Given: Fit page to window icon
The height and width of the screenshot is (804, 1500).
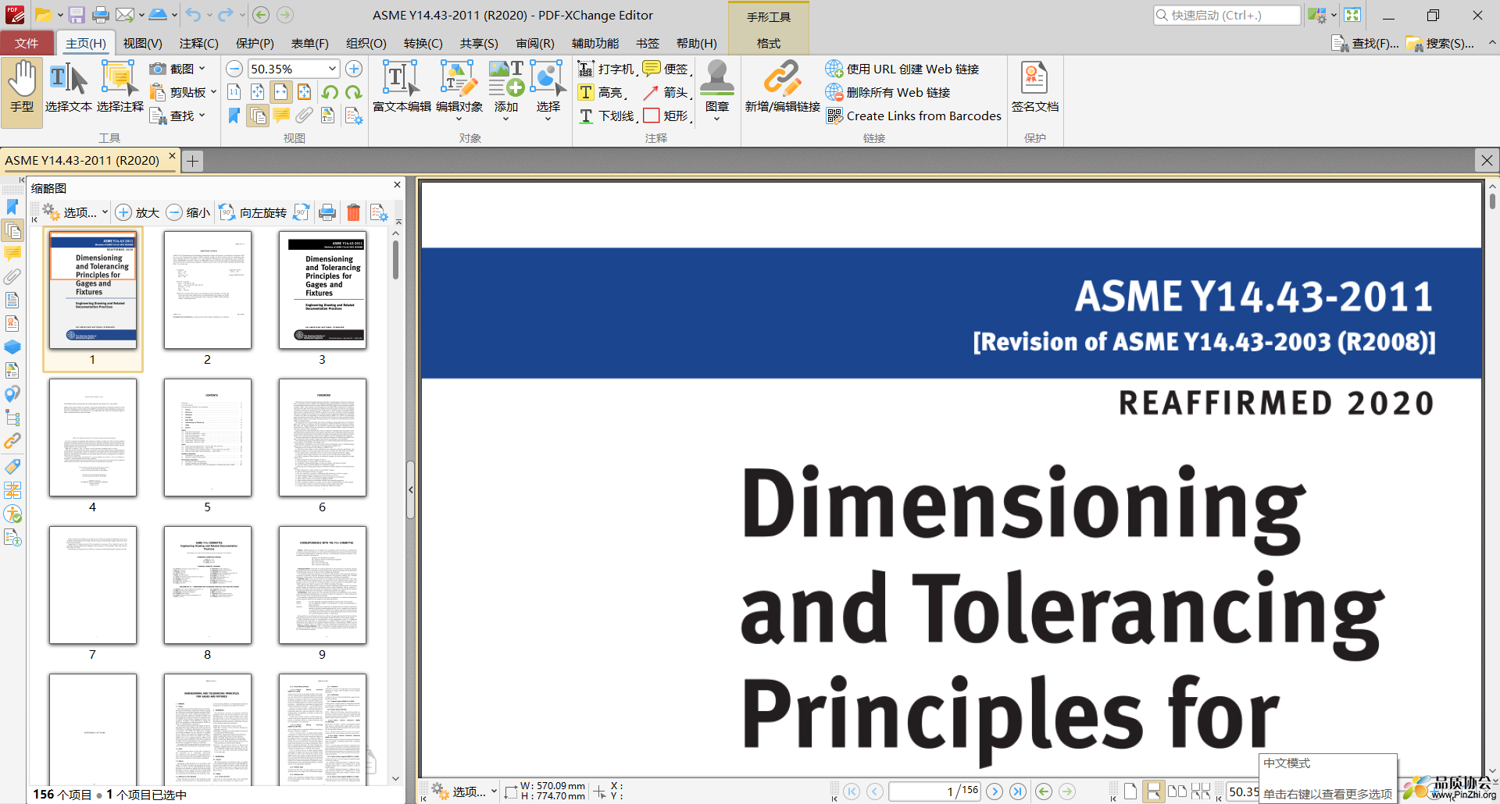Looking at the screenshot, I should tap(257, 92).
